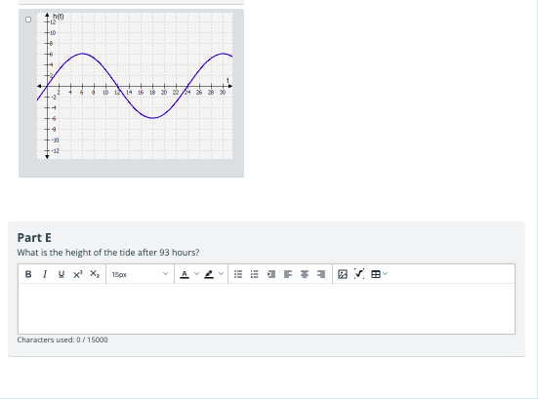538x399 pixels.
Task: Expand text color options arrow
Action: pos(196,274)
